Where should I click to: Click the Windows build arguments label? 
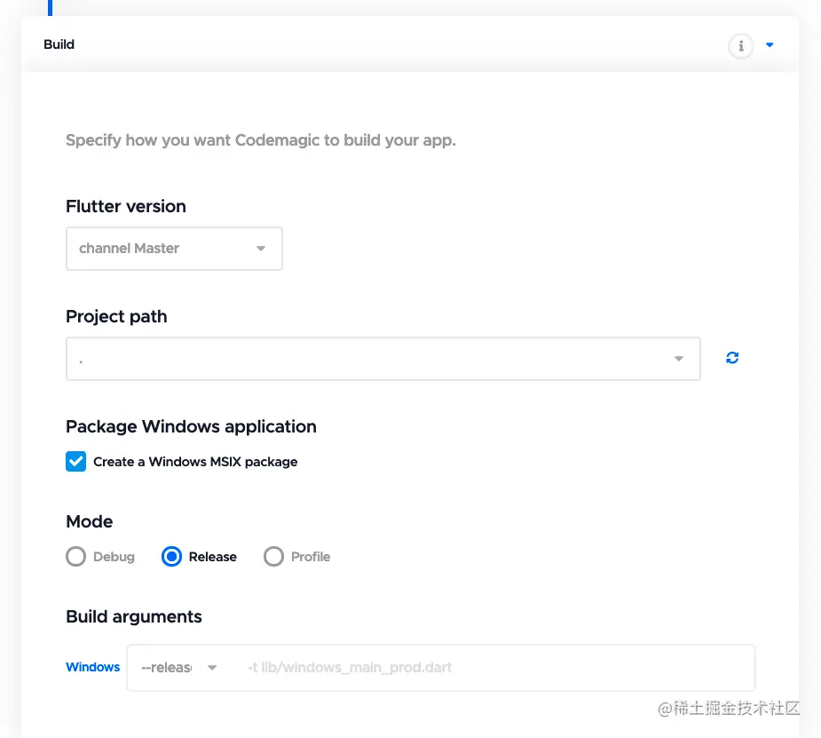click(92, 667)
